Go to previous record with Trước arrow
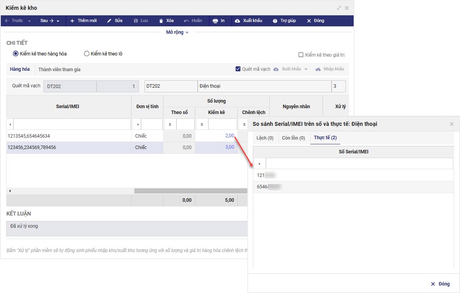This screenshot has width=460, height=293. tap(14, 21)
